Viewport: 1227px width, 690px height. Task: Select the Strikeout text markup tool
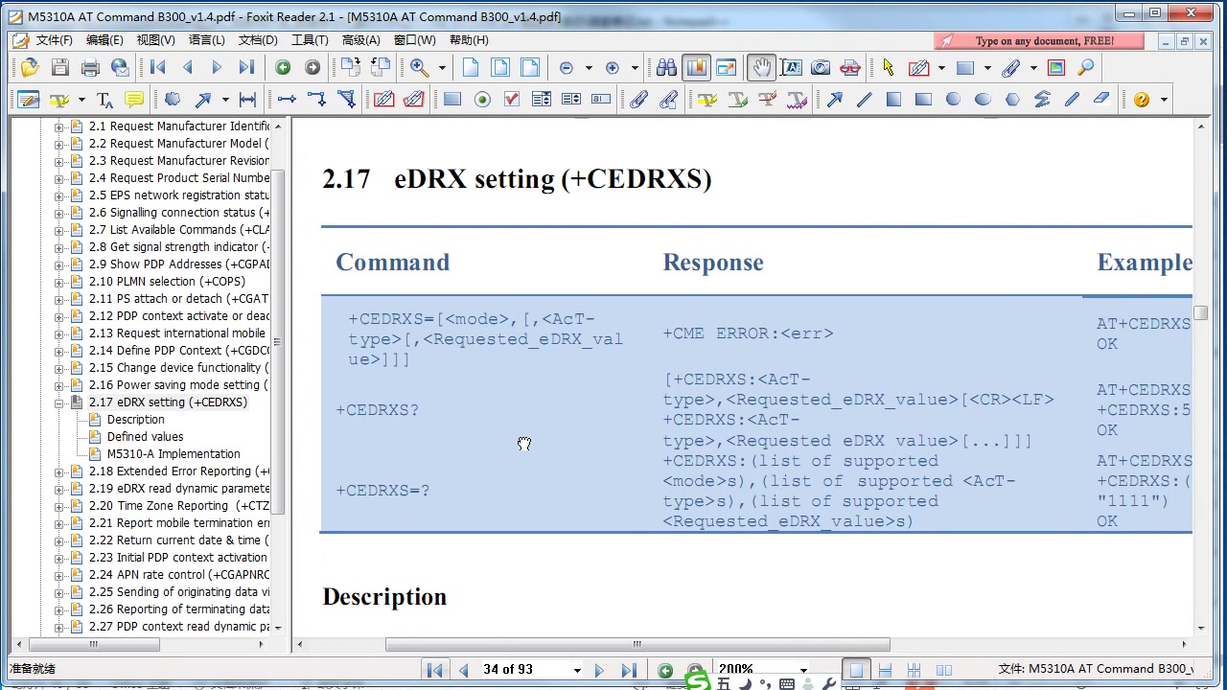[x=767, y=99]
